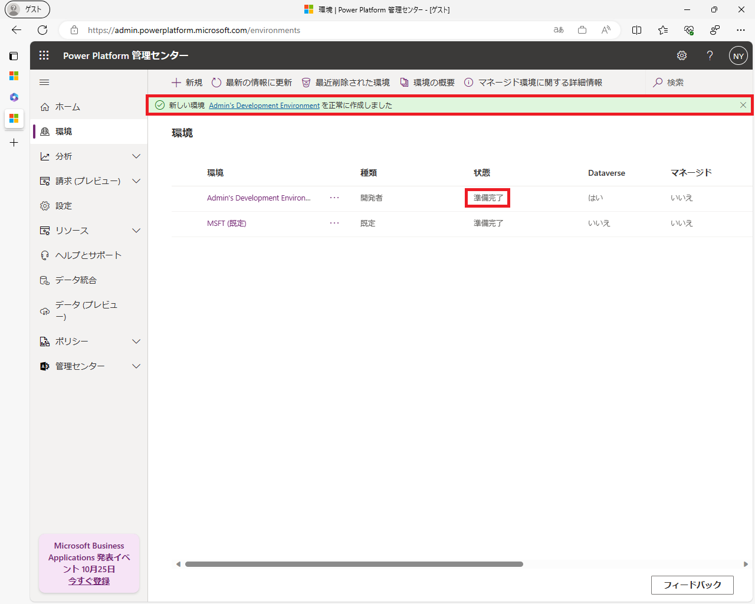This screenshot has width=755, height=604.
Task: Open Admin's Development Environment link in notification
Action: 264,106
